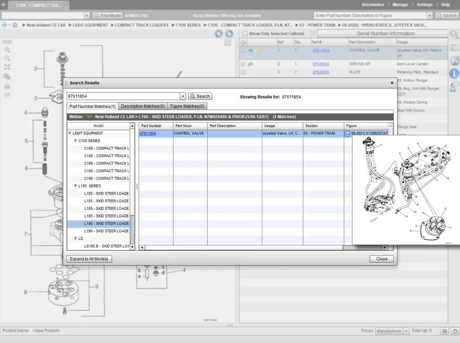Click the scroll down arrow of the model tree
The image size is (460, 343).
click(x=133, y=247)
